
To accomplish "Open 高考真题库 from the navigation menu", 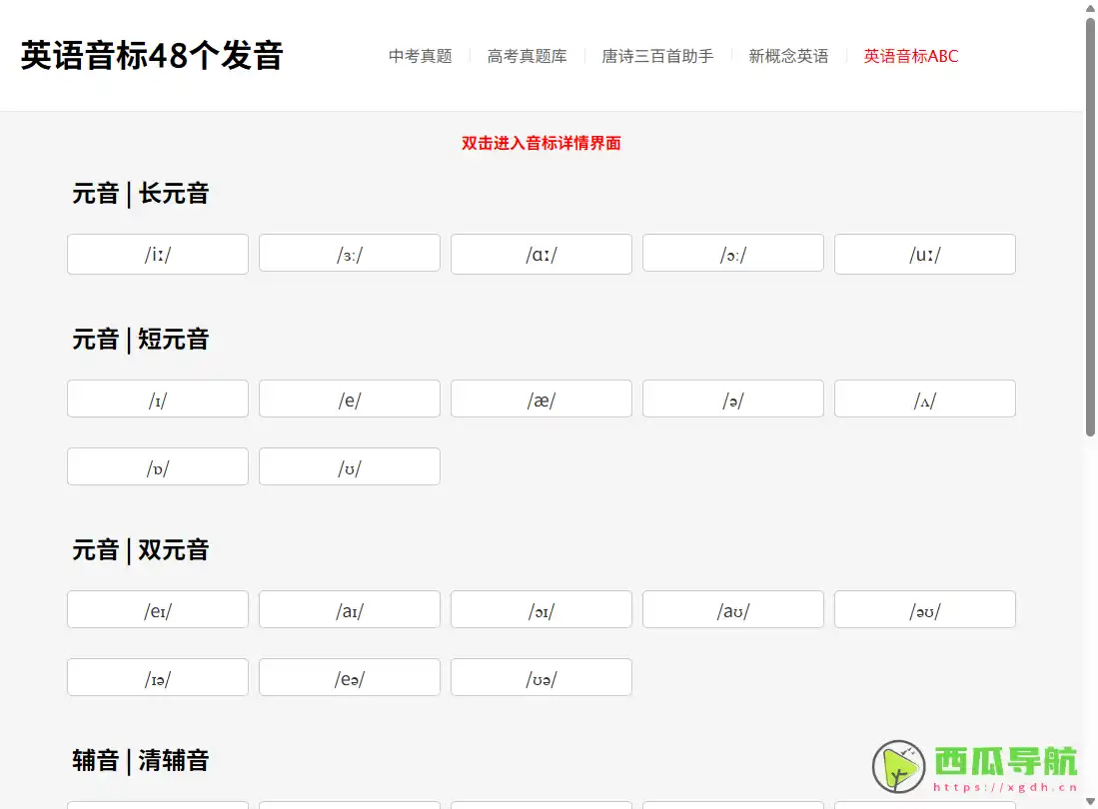I will [527, 57].
